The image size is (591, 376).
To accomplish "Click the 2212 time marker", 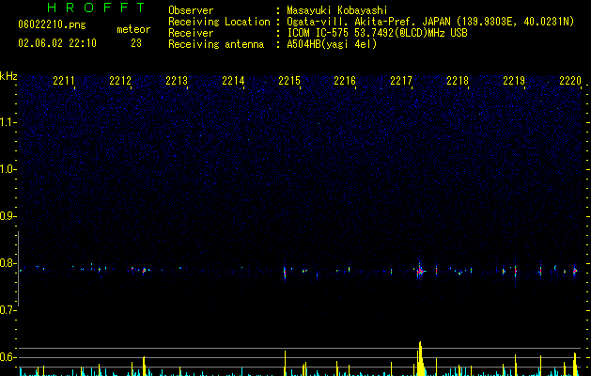I will point(120,81).
